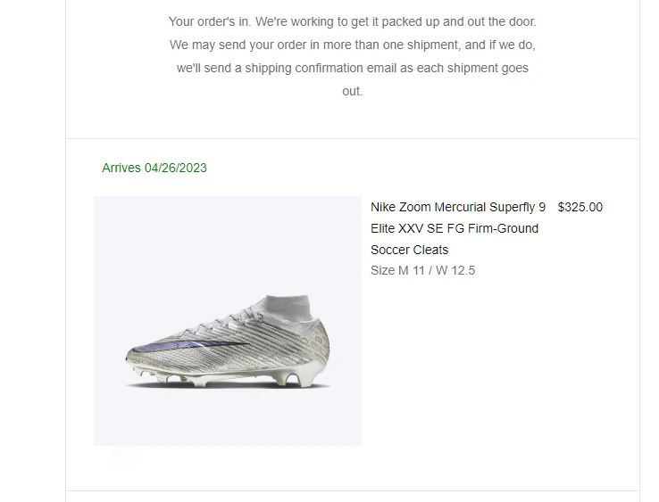Click the "shipping confirmation email" sentence line

tap(352, 68)
